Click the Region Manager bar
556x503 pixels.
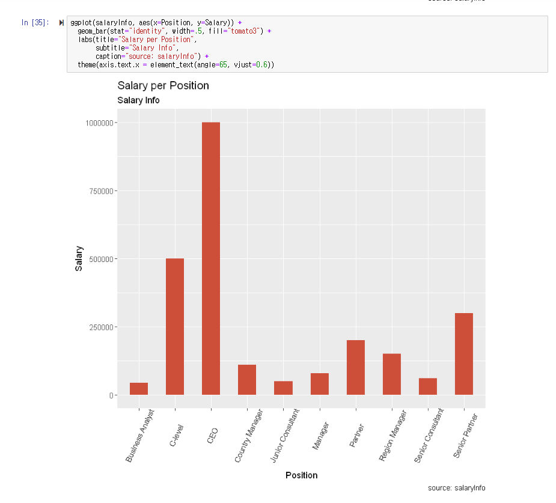(x=392, y=374)
